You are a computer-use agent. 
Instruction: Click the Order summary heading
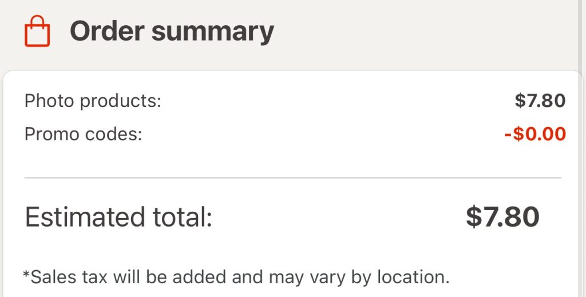pyautogui.click(x=172, y=31)
